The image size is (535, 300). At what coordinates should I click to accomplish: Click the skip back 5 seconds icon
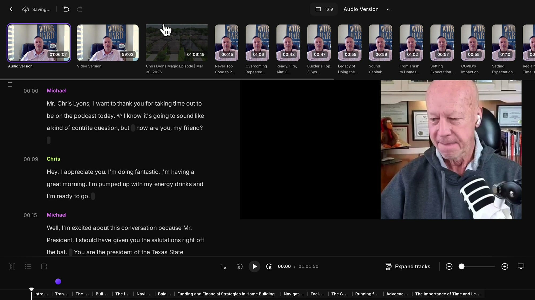240,266
